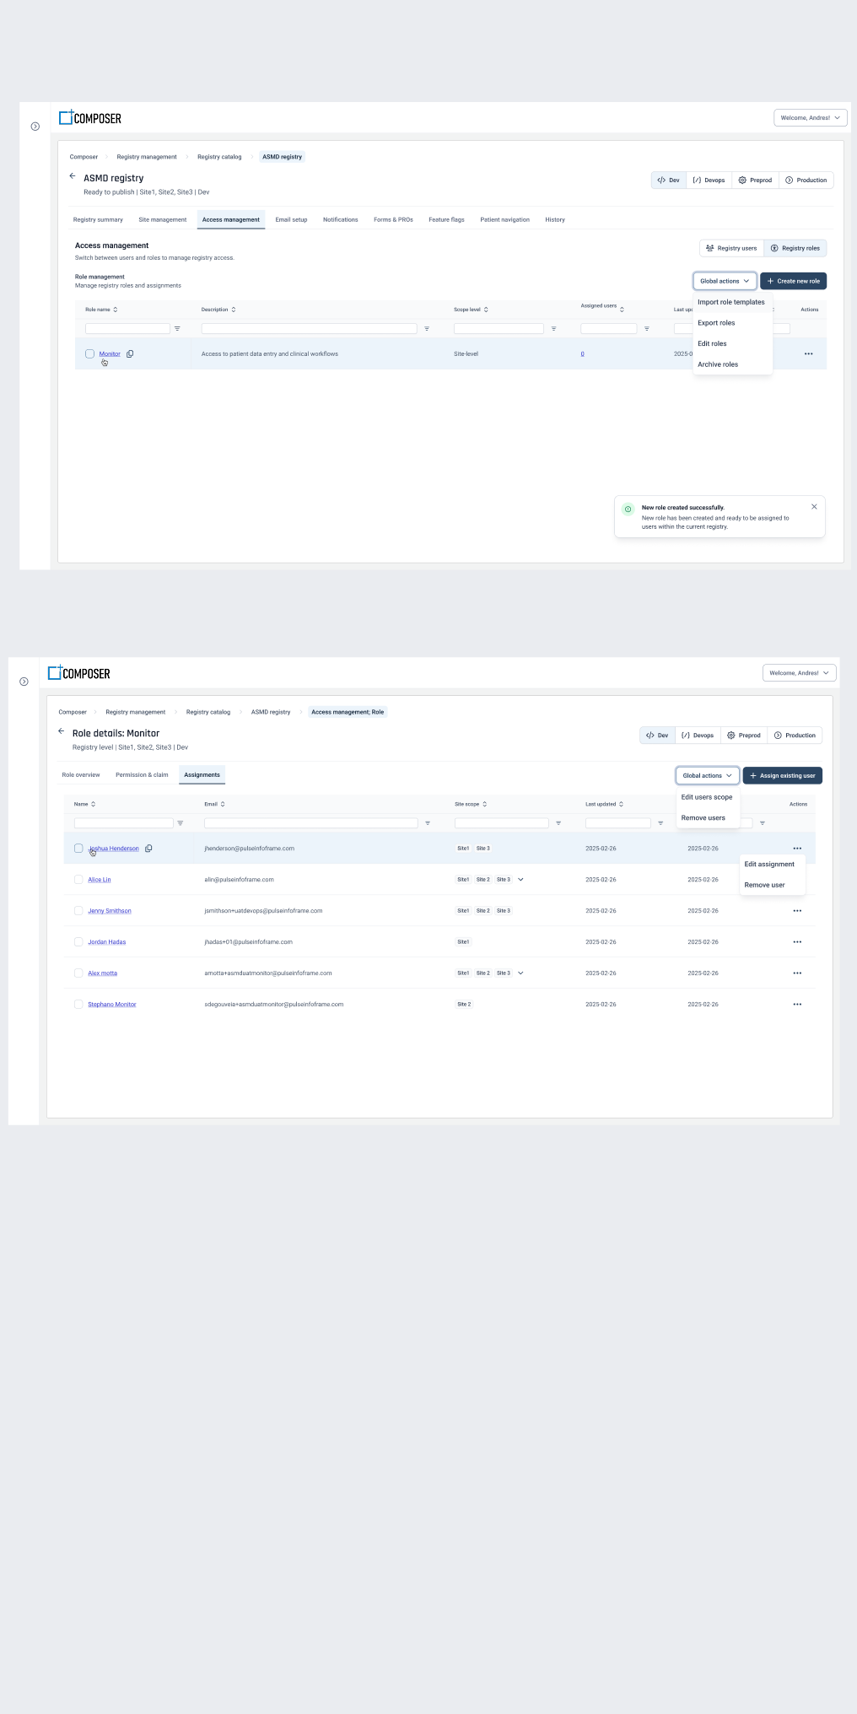Open filter options for Role name column
857x1714 pixels.
tap(177, 329)
